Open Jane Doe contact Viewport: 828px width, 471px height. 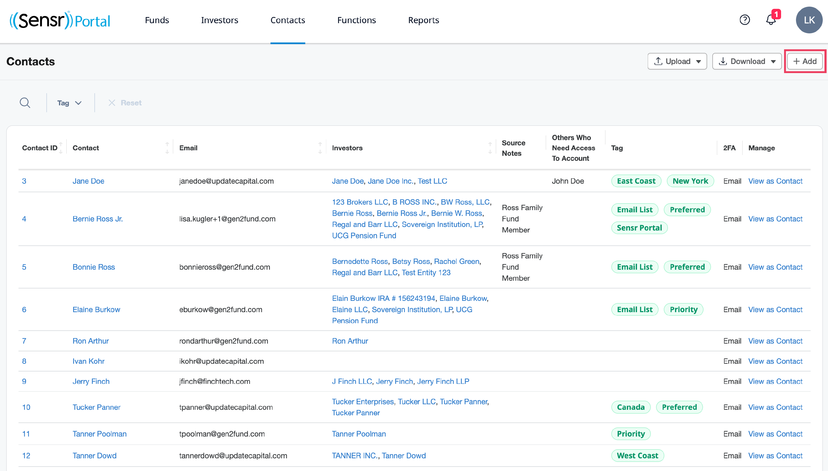(88, 181)
